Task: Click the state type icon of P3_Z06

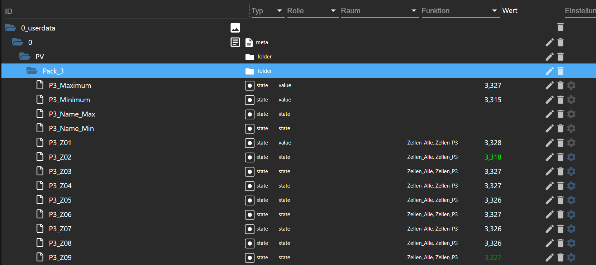Action: click(x=249, y=215)
